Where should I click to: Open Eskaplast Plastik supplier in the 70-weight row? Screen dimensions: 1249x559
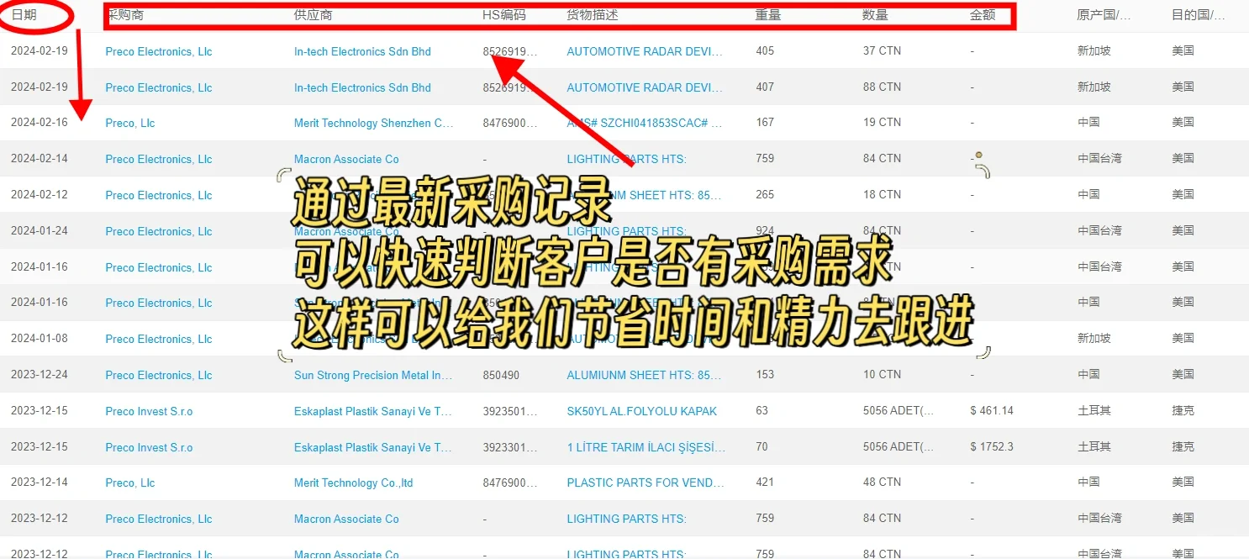(x=373, y=447)
